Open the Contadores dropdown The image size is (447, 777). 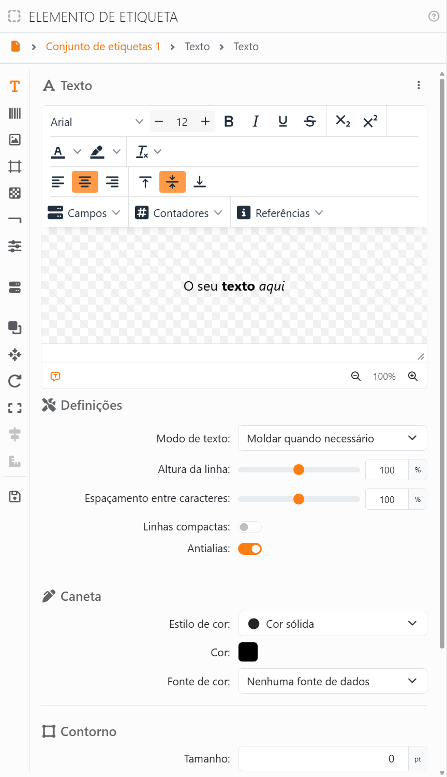[x=178, y=213]
